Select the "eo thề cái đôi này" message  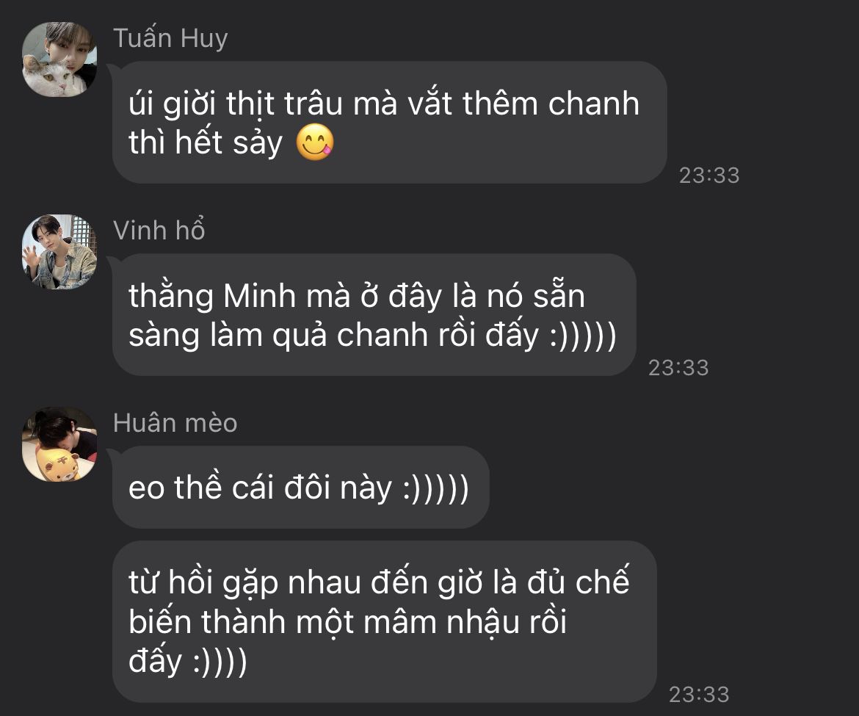[x=301, y=487]
